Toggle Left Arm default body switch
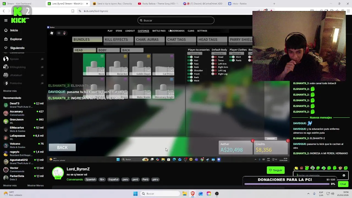 tap(214, 64)
